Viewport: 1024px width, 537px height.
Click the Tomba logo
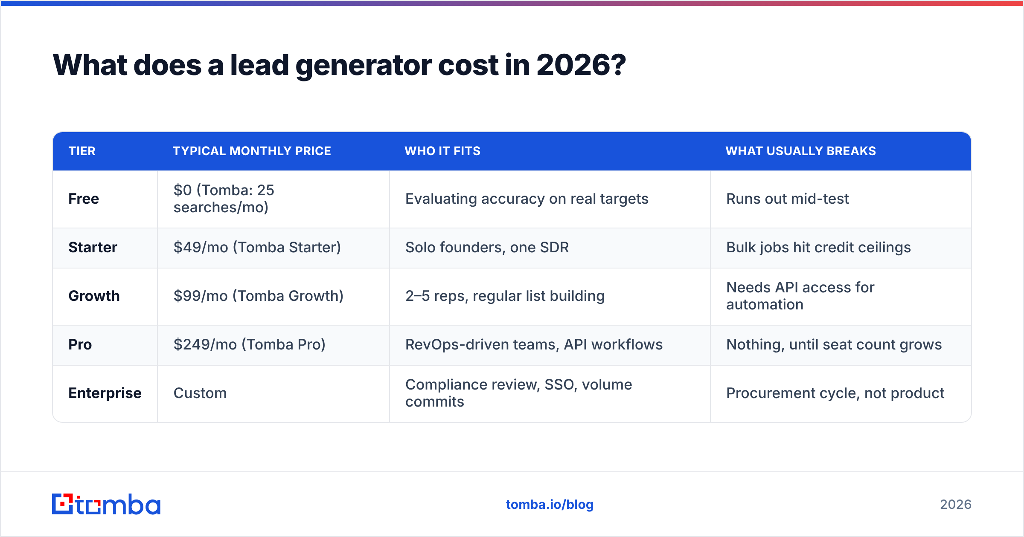click(x=106, y=504)
